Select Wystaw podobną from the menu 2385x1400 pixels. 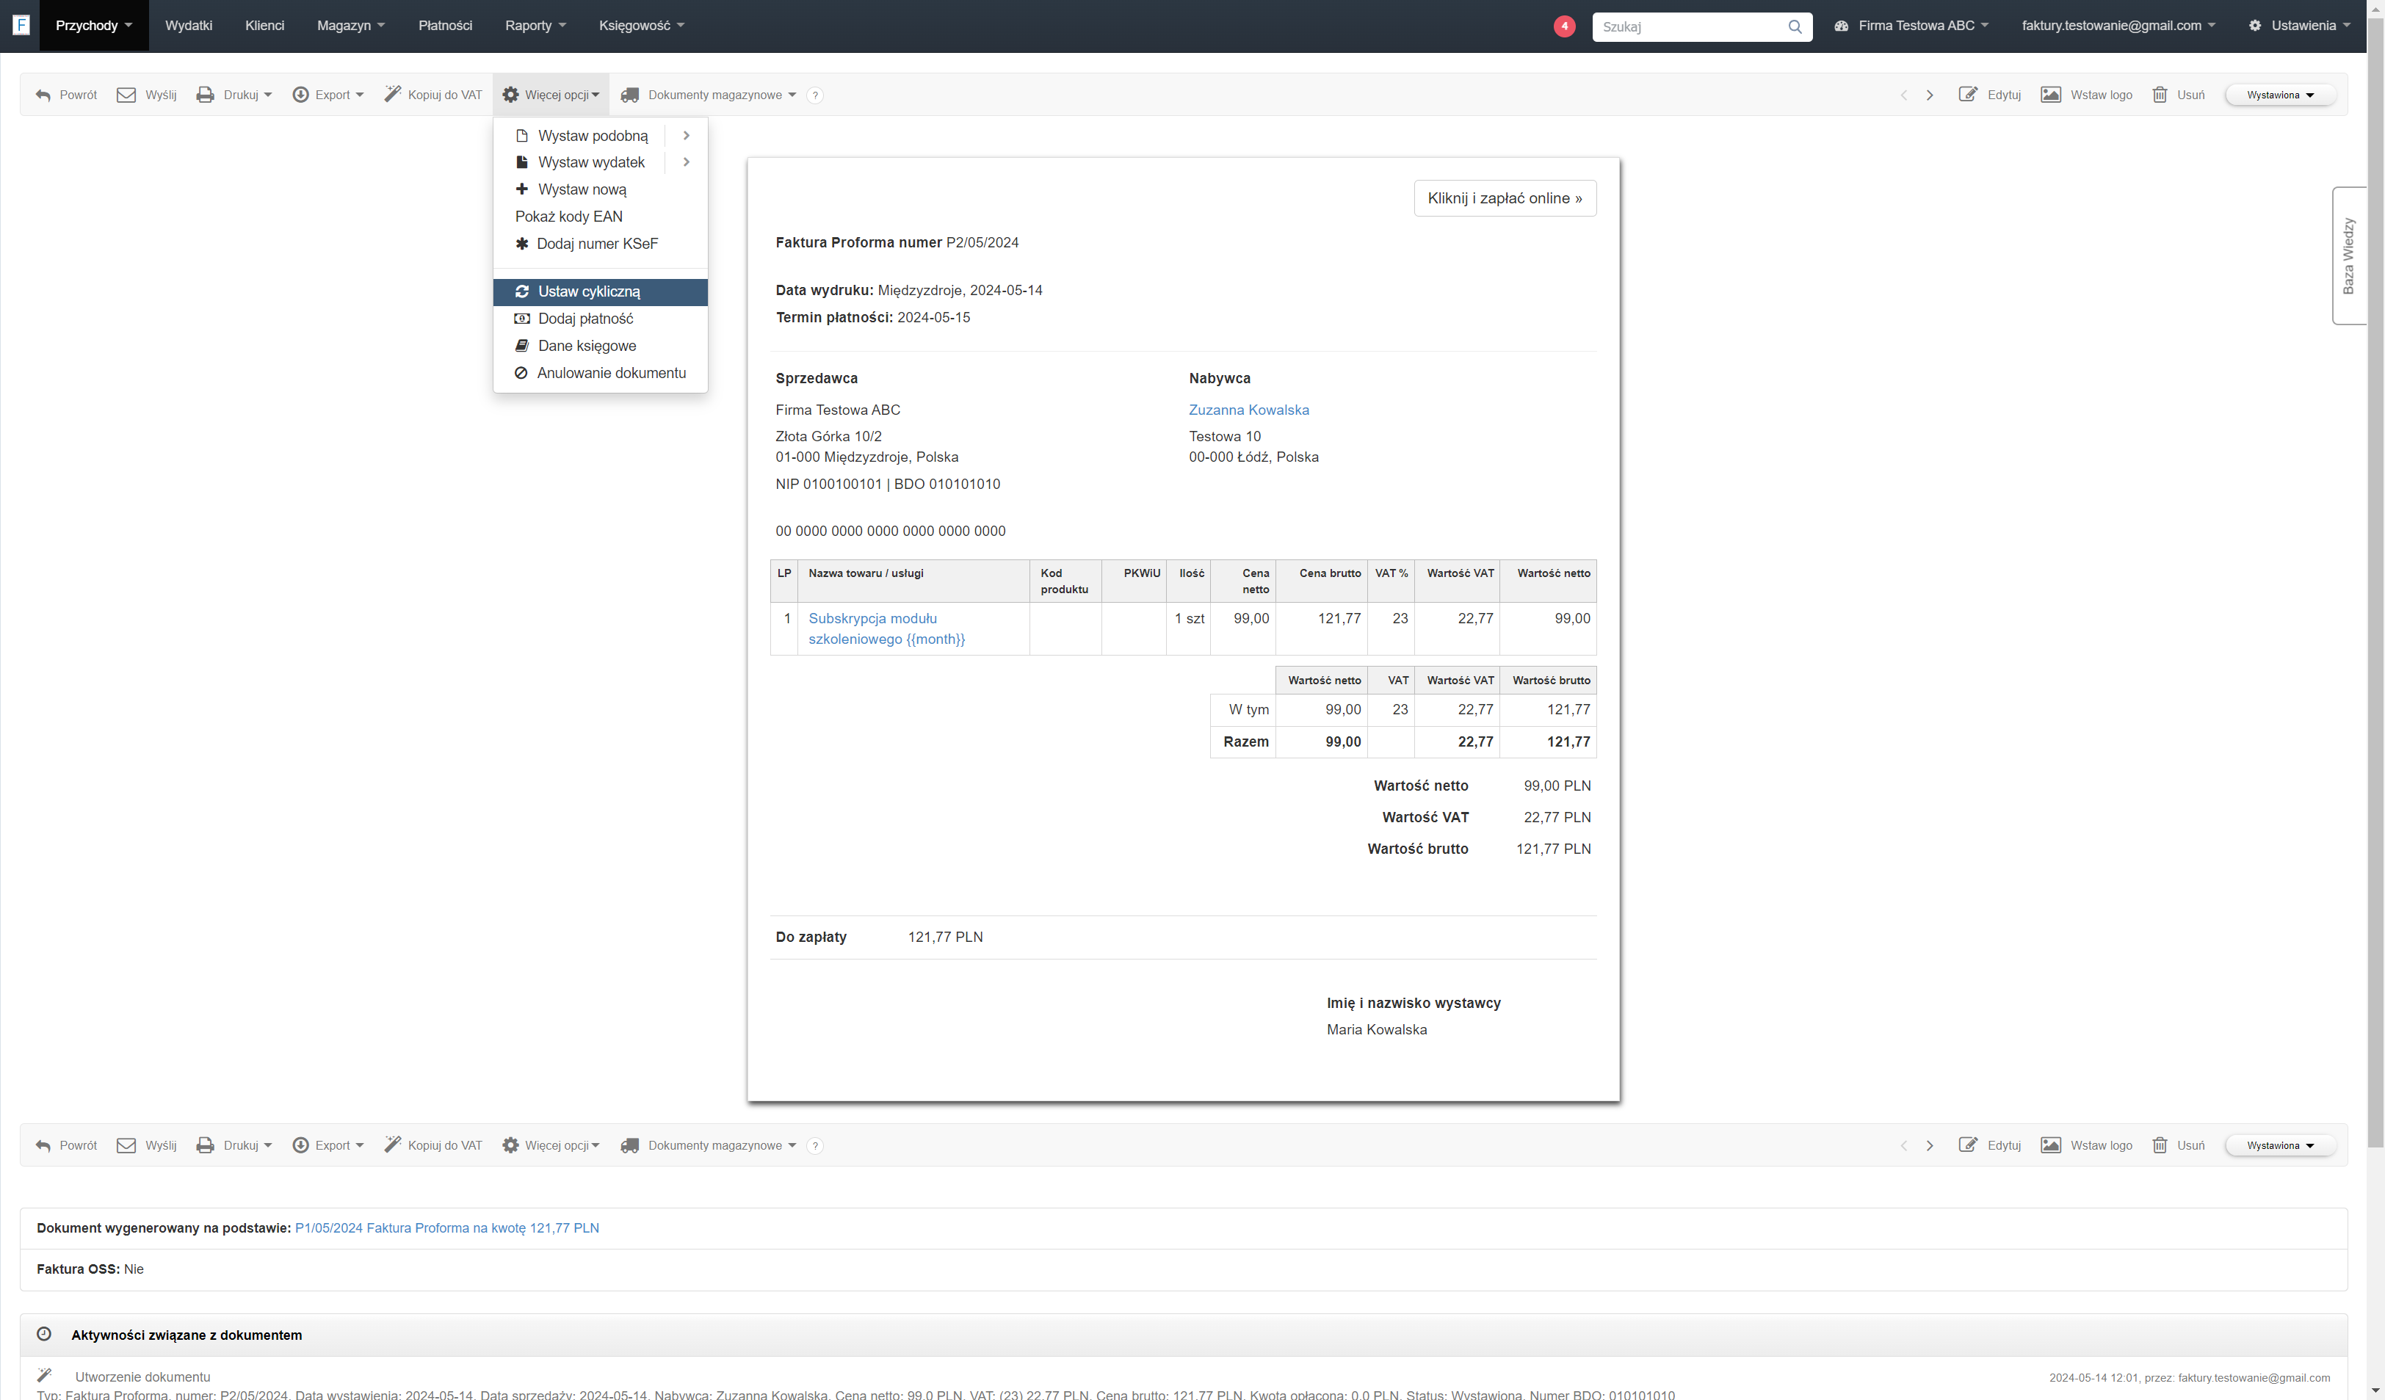(x=582, y=135)
